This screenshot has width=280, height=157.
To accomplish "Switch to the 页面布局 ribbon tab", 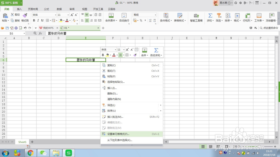I will [x=33, y=9].
